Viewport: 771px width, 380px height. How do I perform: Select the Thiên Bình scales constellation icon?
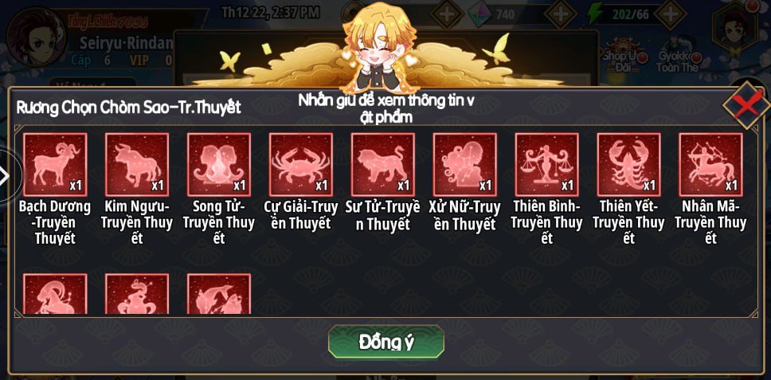pyautogui.click(x=546, y=165)
